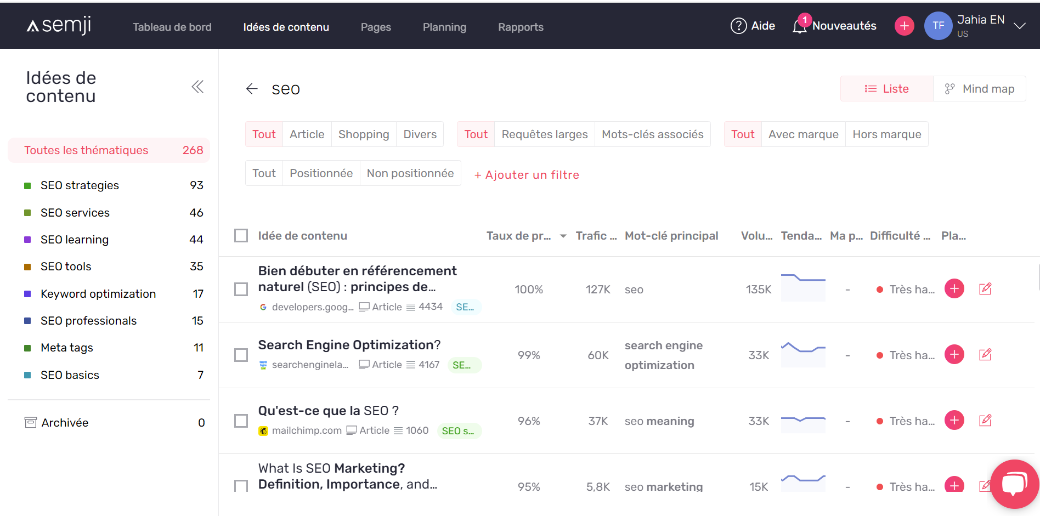Image resolution: width=1040 pixels, height=516 pixels.
Task: Navigate to the Planning menu item
Action: point(444,27)
